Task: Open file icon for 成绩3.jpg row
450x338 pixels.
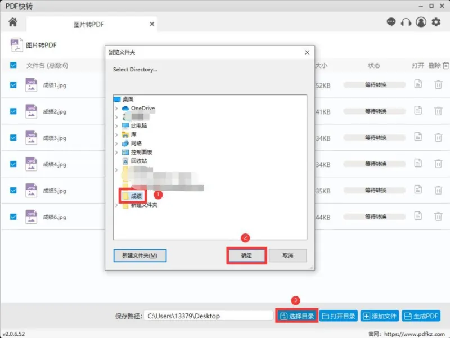Action: click(x=418, y=137)
